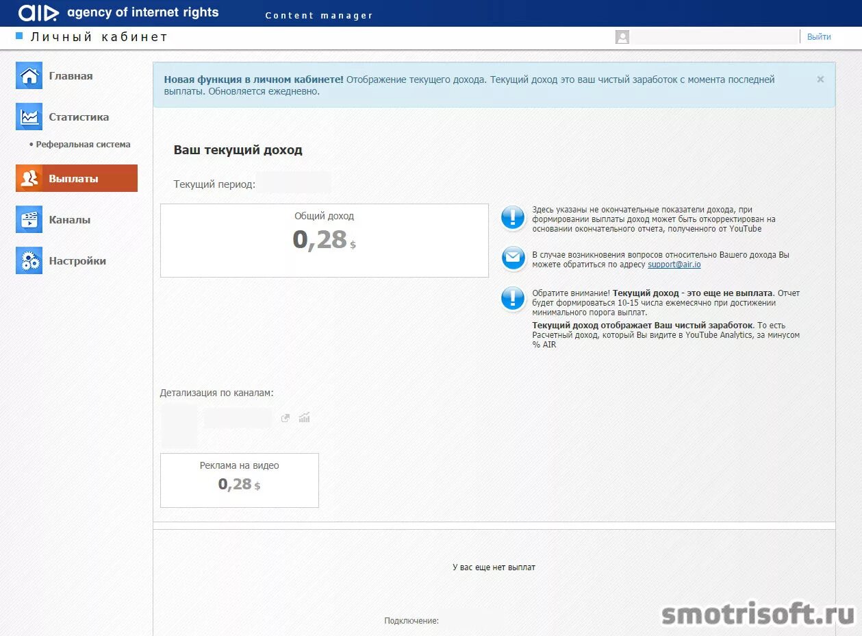
Task: Open Настройки menu item
Action: click(77, 261)
